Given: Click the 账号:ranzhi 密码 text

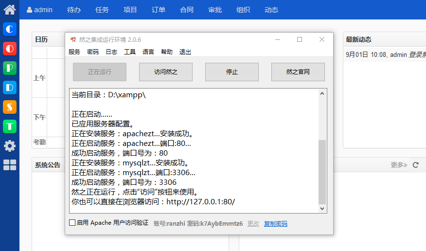Looking at the screenshot, I should click(198, 224).
